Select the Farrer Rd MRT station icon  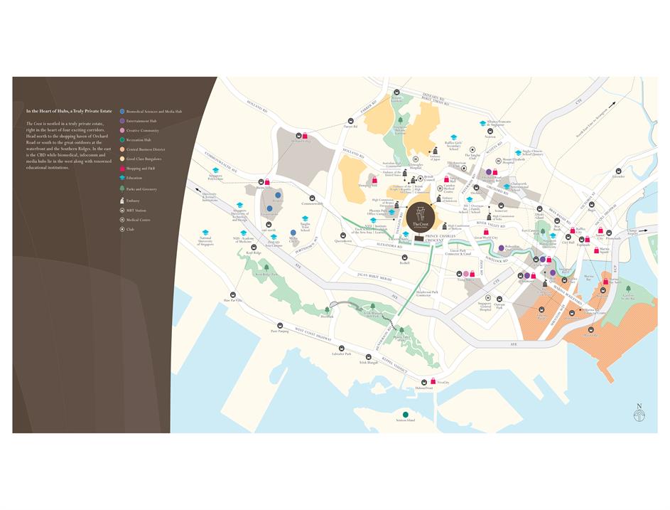coord(350,119)
